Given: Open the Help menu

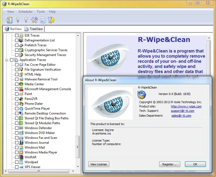Looking at the screenshot, I should point(52,12).
